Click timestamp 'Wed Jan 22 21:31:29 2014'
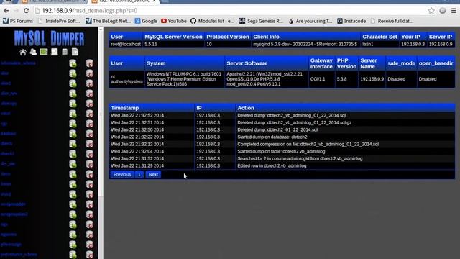 137,166
